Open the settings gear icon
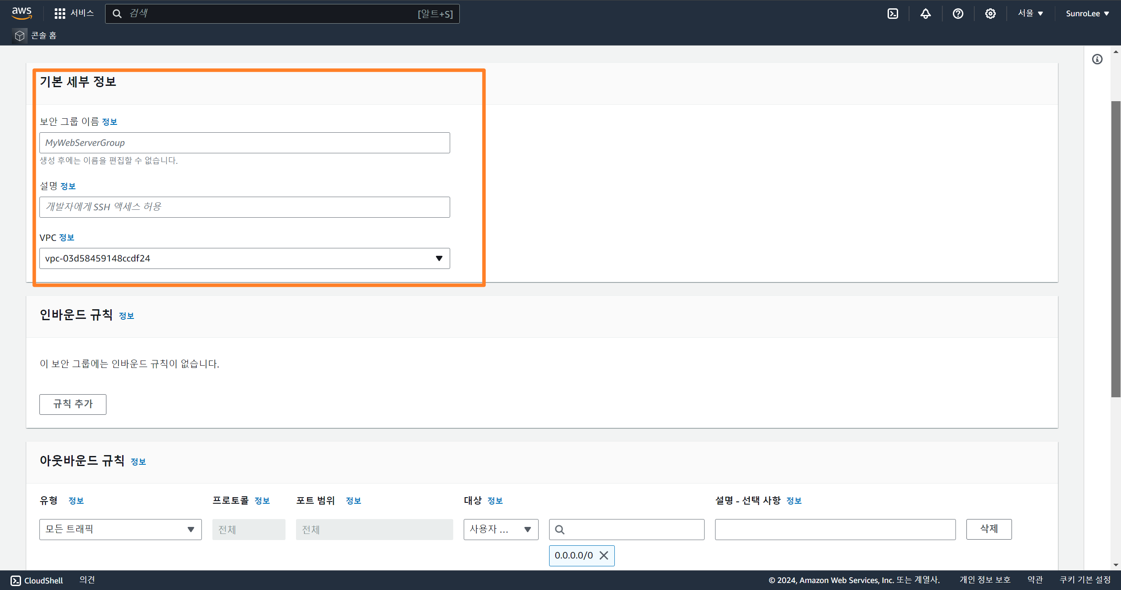 click(990, 14)
